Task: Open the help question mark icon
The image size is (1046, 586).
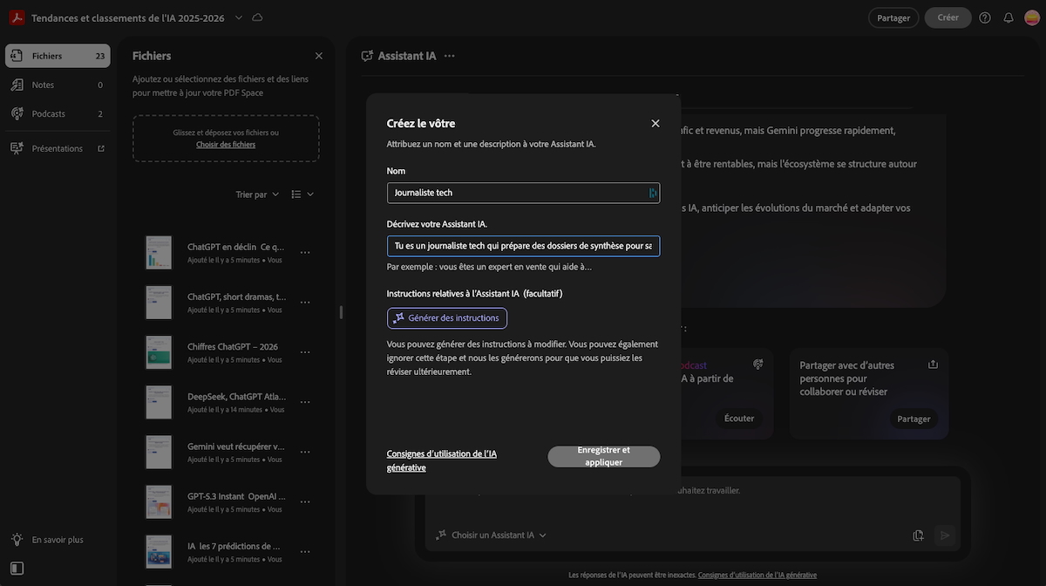Action: point(985,17)
